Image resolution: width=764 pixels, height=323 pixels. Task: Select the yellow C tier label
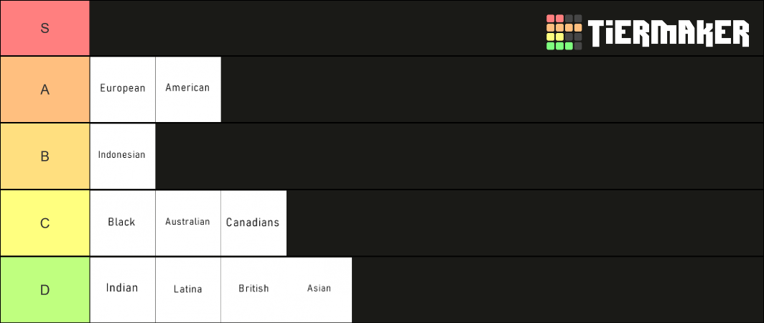[x=45, y=223]
